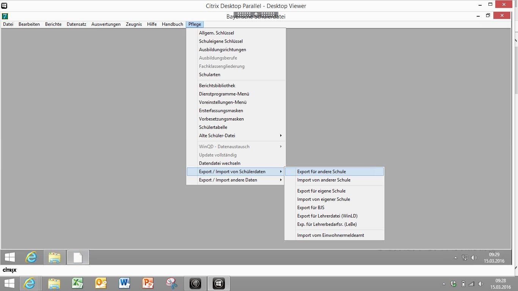Expand Export / Import andere Daten submenu

click(236, 180)
